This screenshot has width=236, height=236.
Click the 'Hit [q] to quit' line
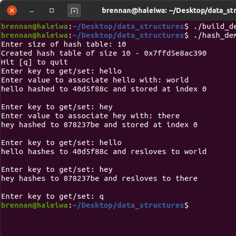point(34,62)
